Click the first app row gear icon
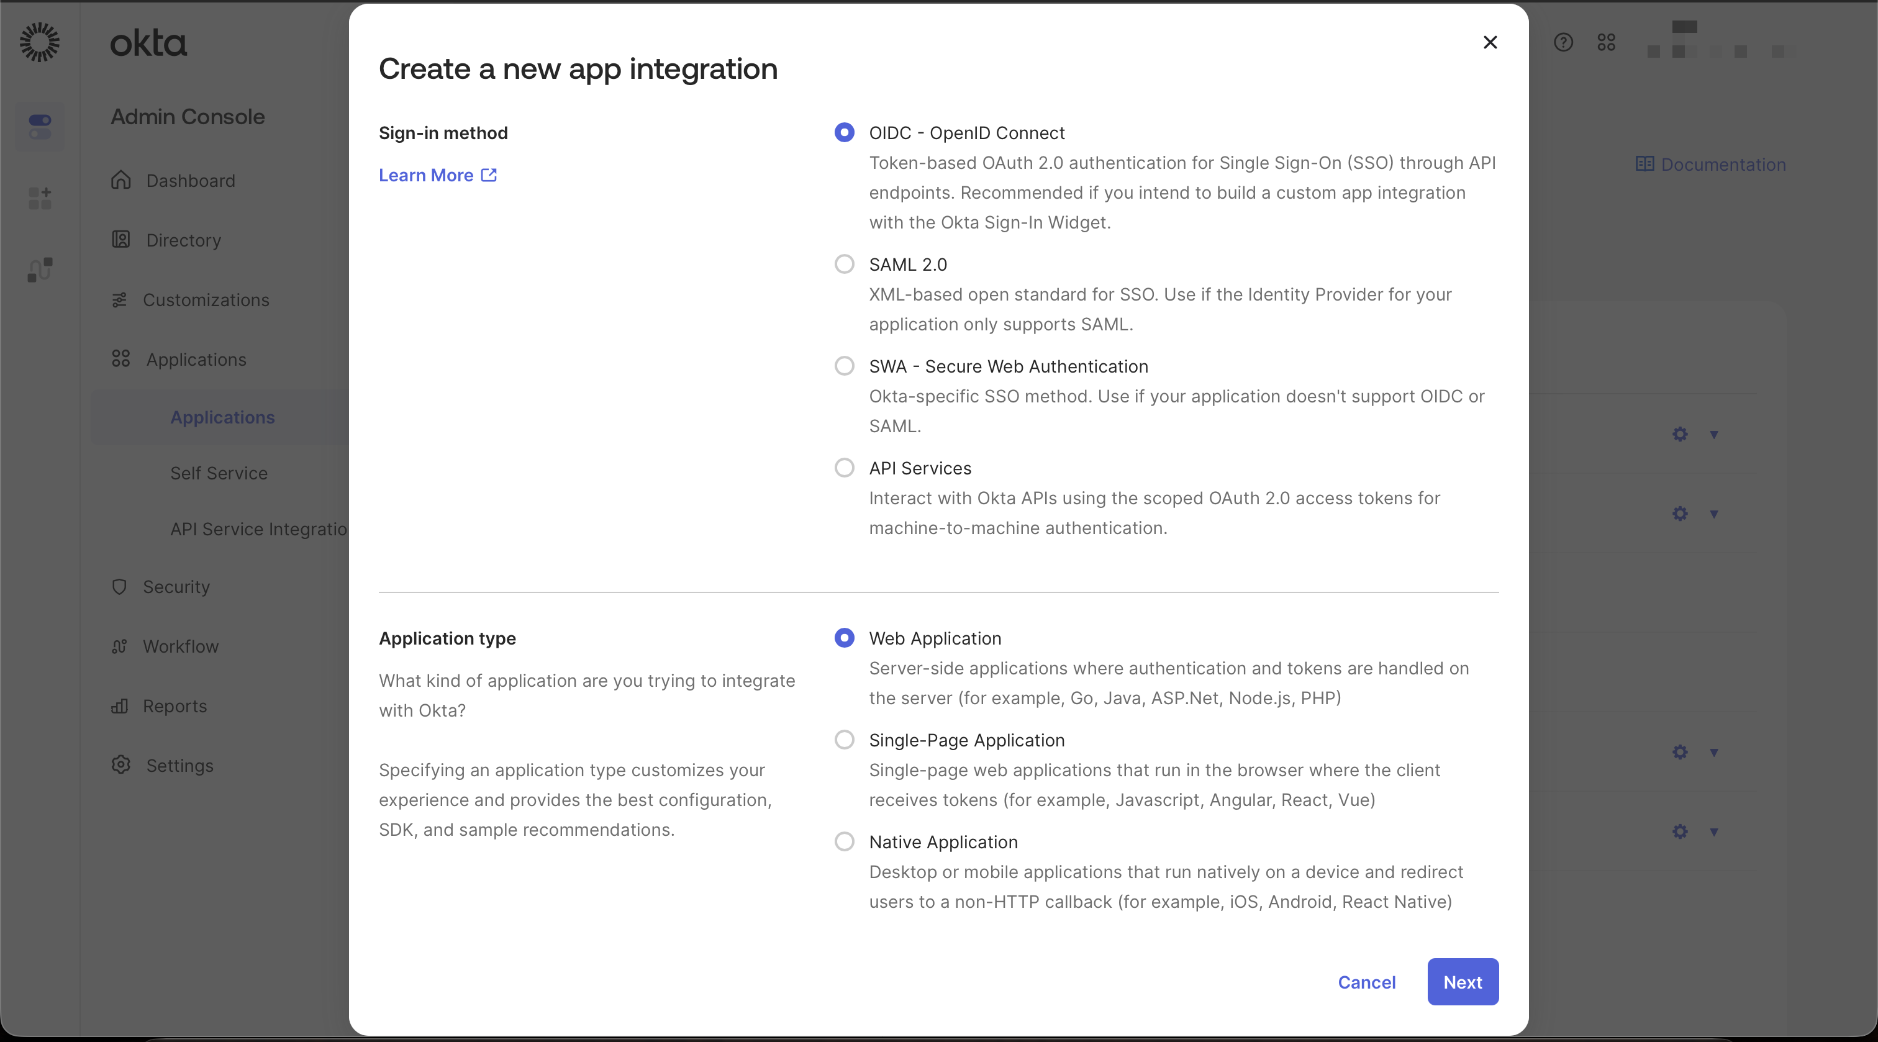The width and height of the screenshot is (1878, 1042). pos(1680,435)
